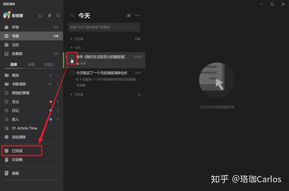Minimize the application window
289x191 pixels.
(261, 4)
